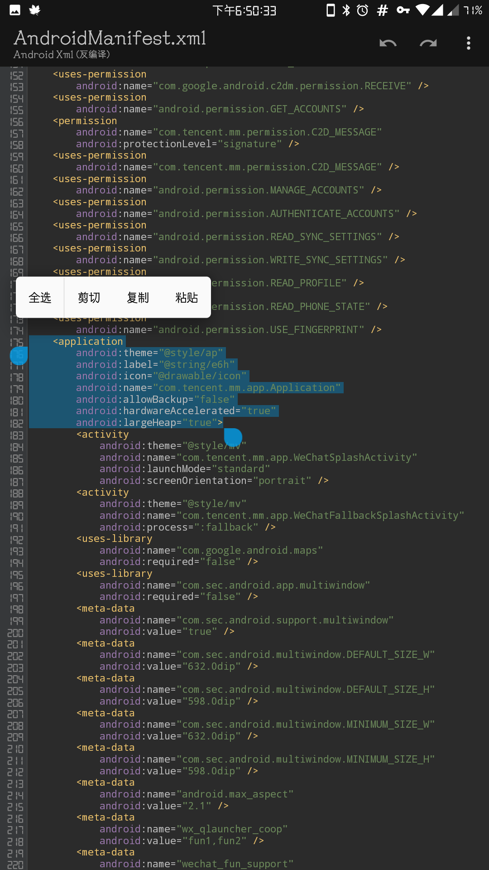This screenshot has width=489, height=870.
Task: Grab the selection start handle at line 176
Action: (x=19, y=356)
